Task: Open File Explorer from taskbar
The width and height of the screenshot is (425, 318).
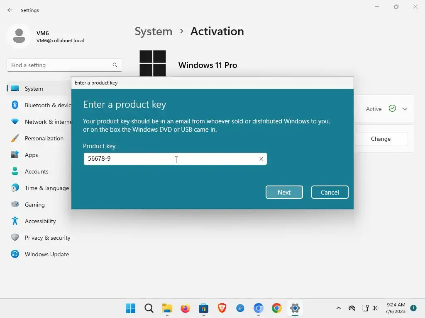Action: (x=167, y=308)
